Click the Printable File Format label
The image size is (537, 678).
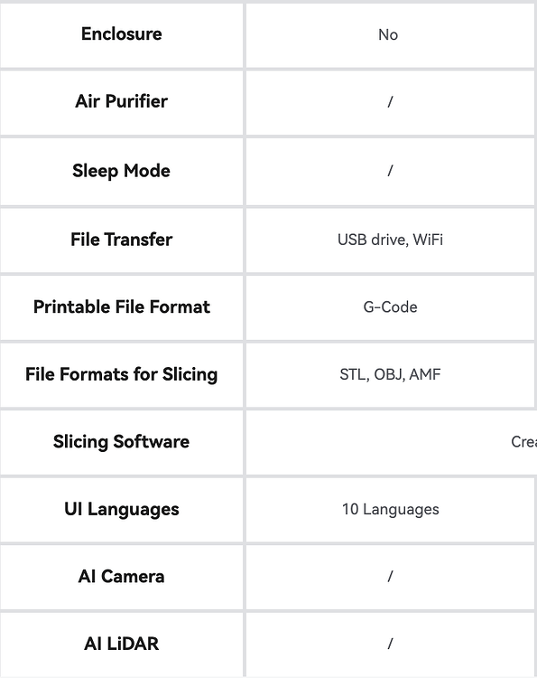point(121,307)
